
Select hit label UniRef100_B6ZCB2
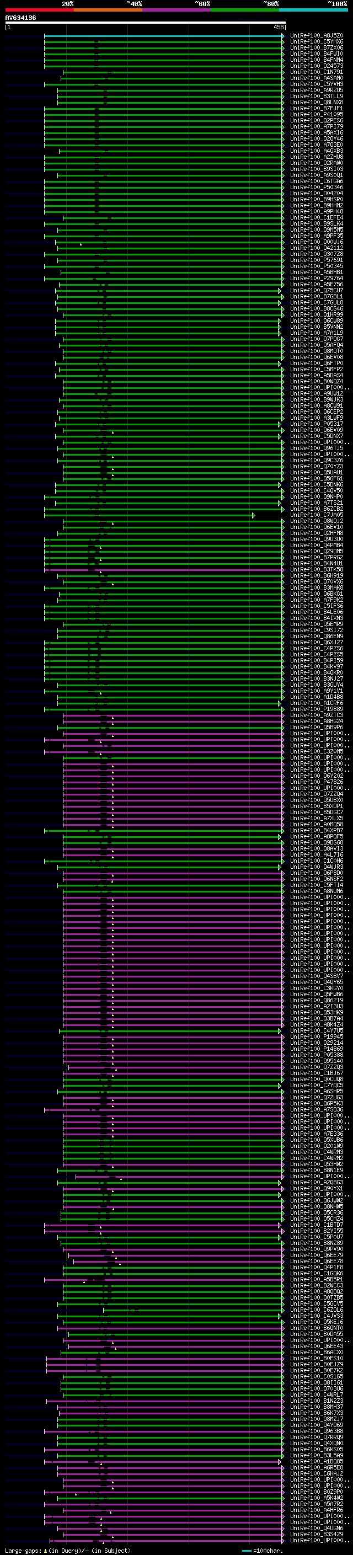pos(317,509)
